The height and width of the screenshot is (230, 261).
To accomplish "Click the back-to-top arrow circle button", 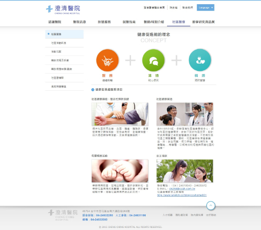I will pyautogui.click(x=211, y=205).
